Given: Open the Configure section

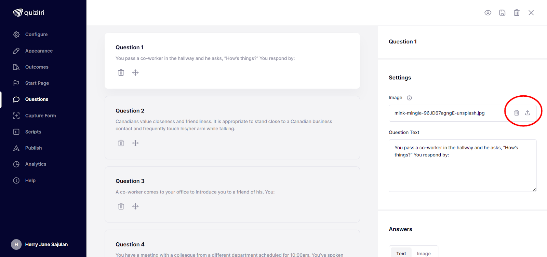Looking at the screenshot, I should coord(36,35).
